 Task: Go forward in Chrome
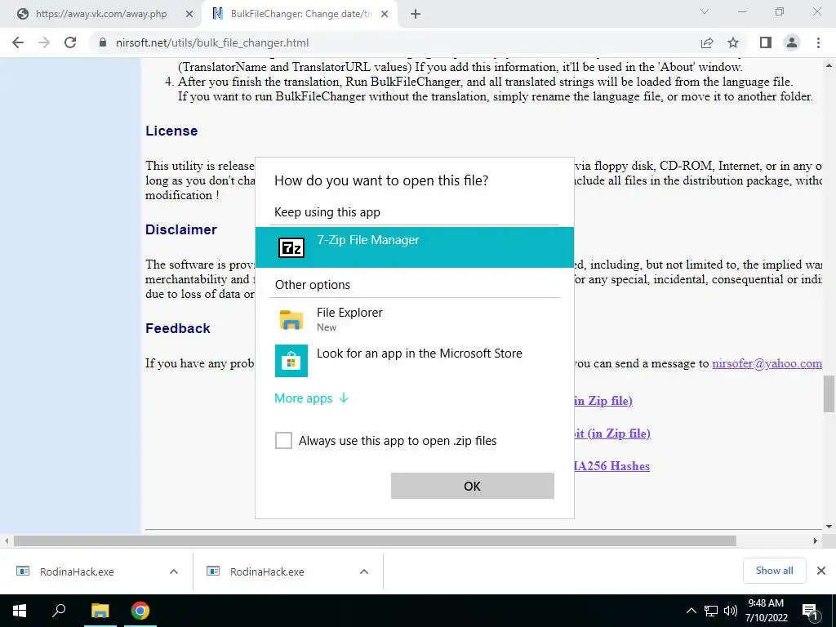pyautogui.click(x=44, y=42)
